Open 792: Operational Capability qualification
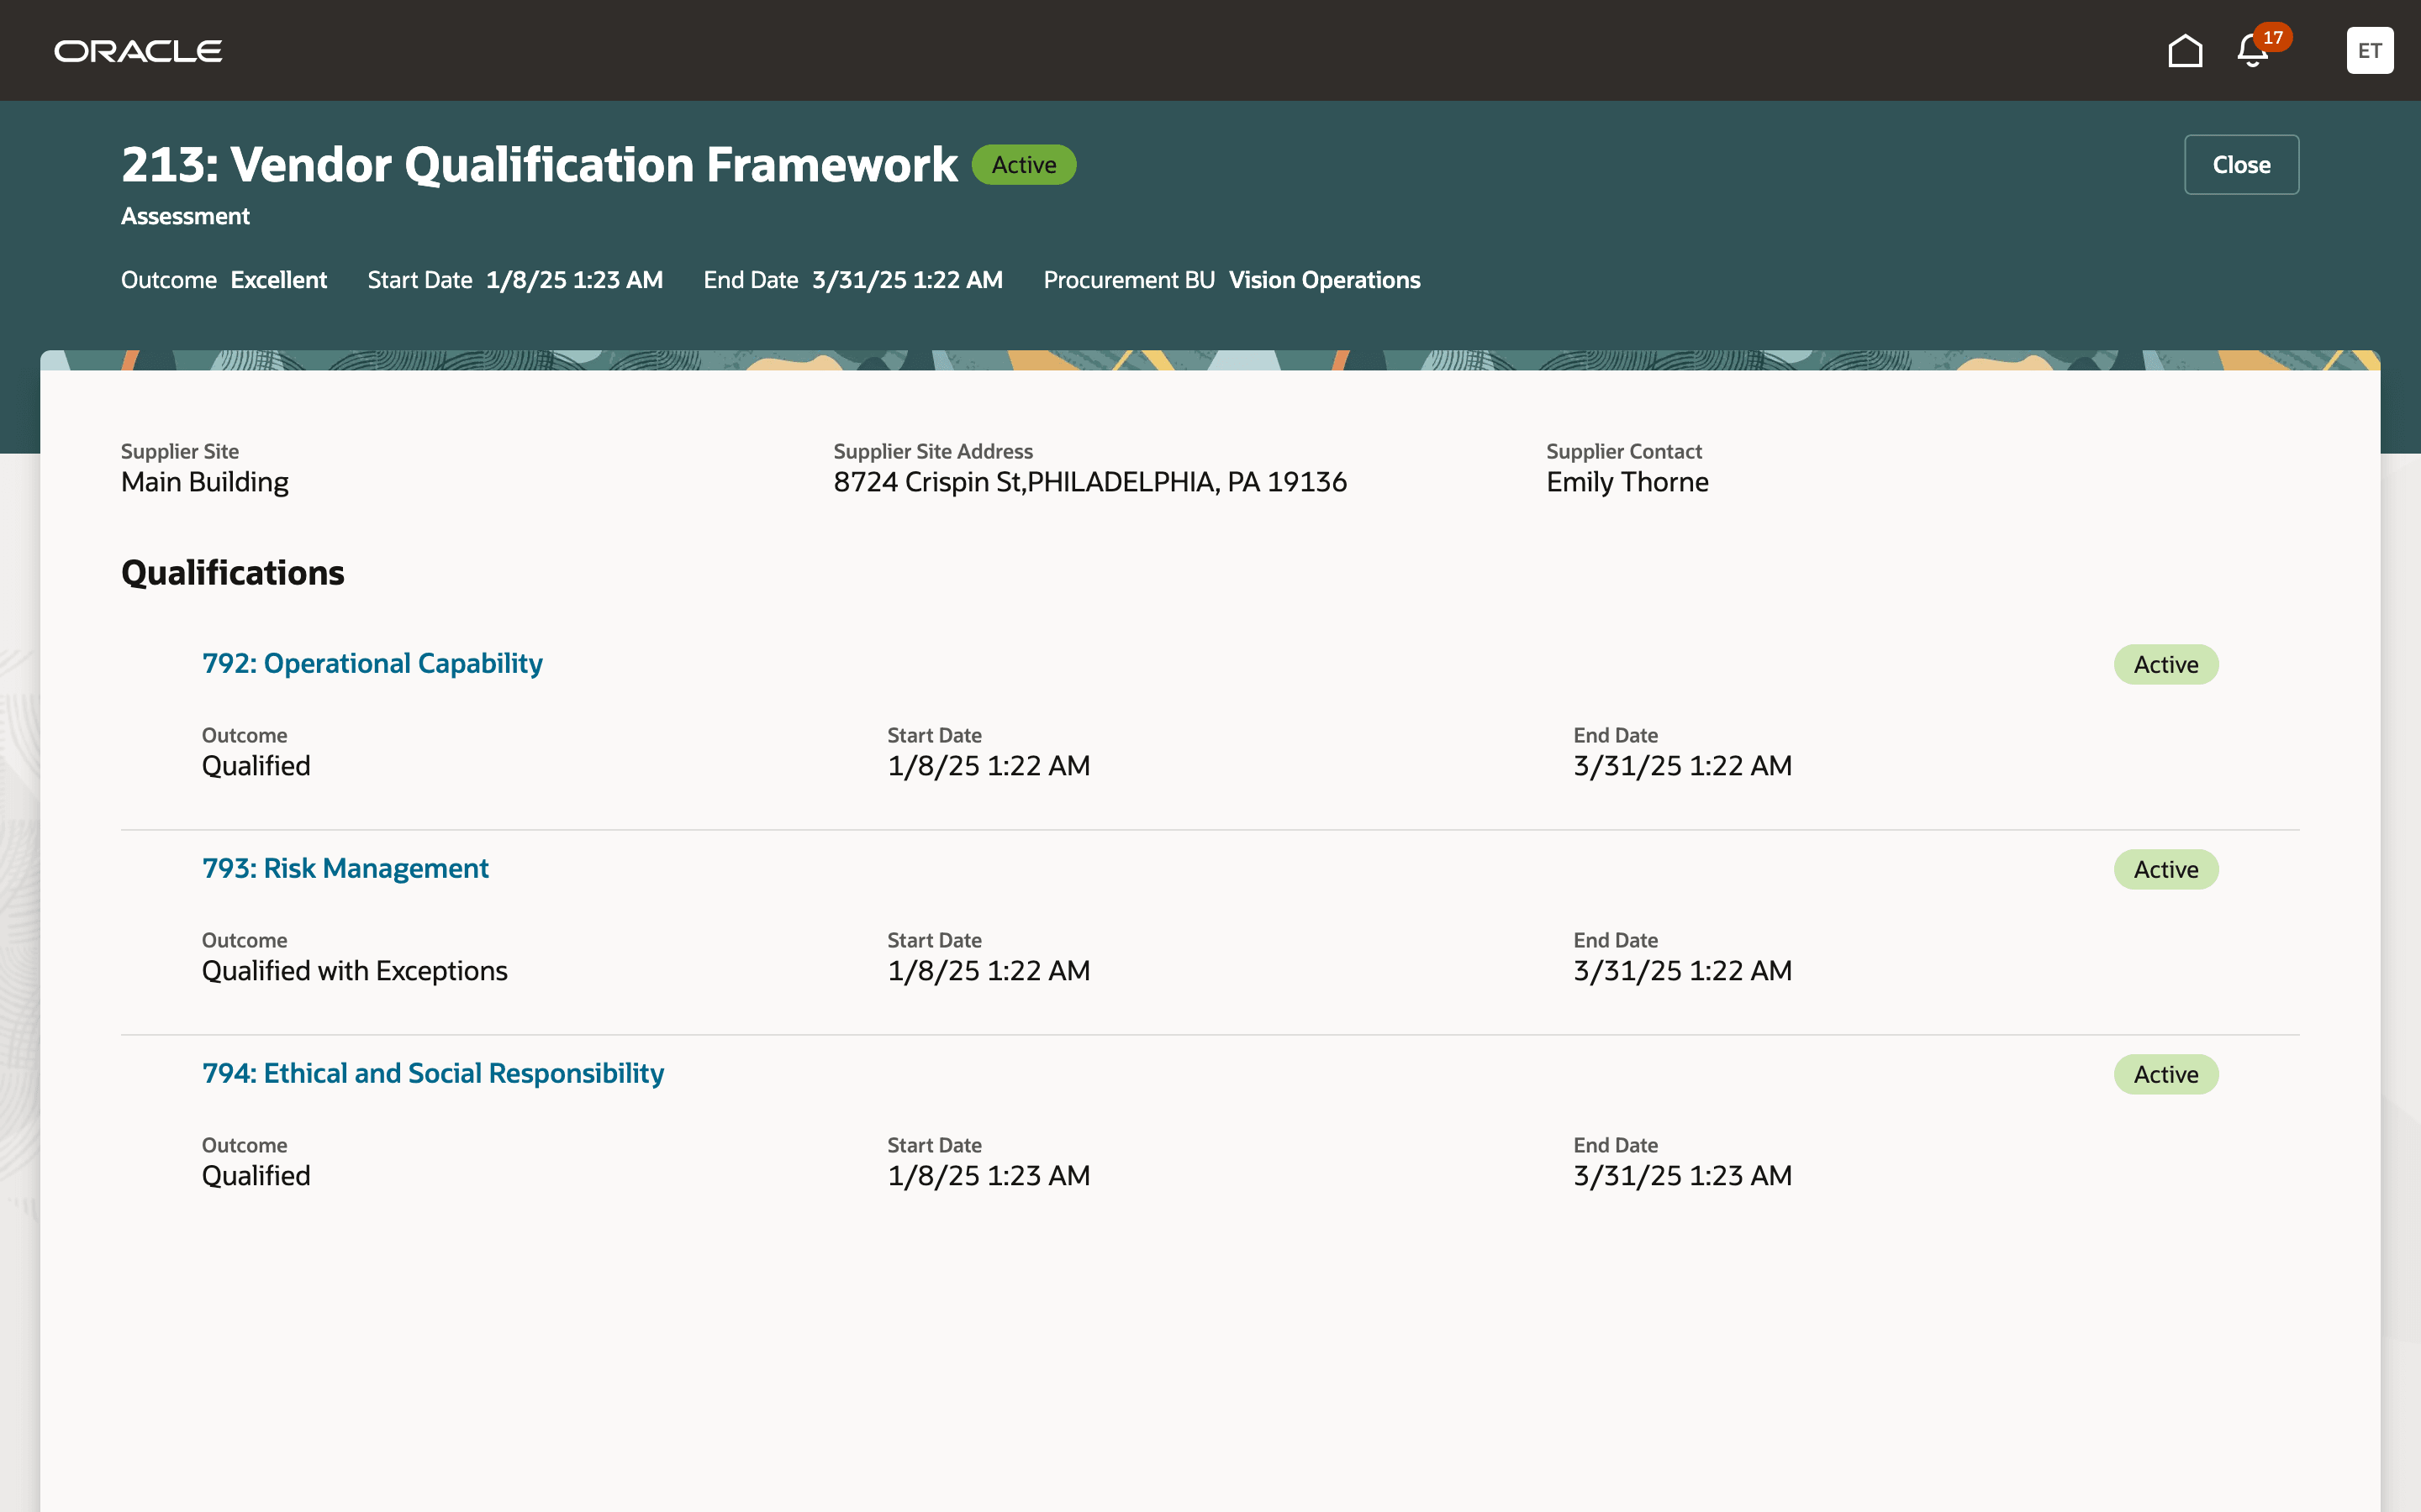This screenshot has width=2421, height=1512. coord(372,664)
